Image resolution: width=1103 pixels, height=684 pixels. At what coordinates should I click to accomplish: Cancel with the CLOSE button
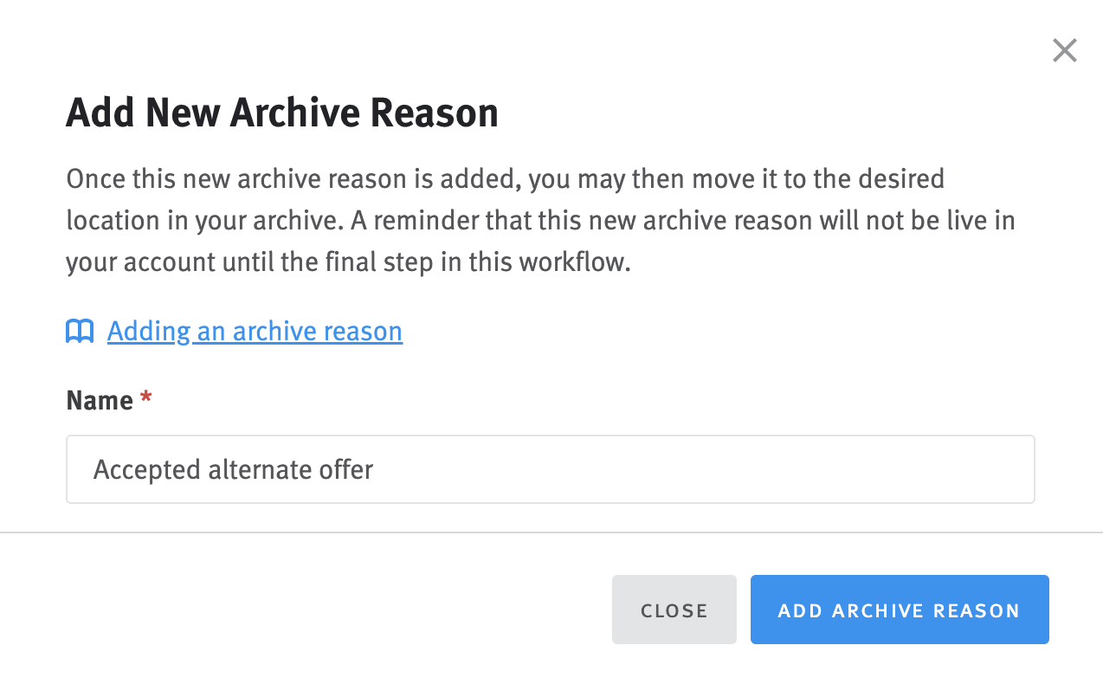coord(674,609)
